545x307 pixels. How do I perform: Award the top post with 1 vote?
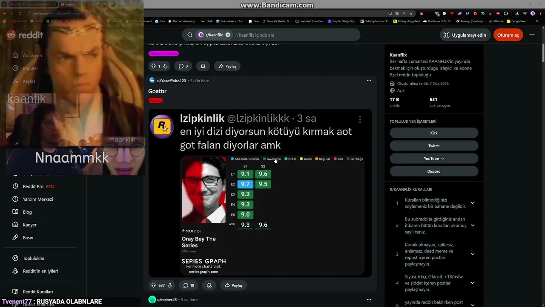(x=203, y=66)
